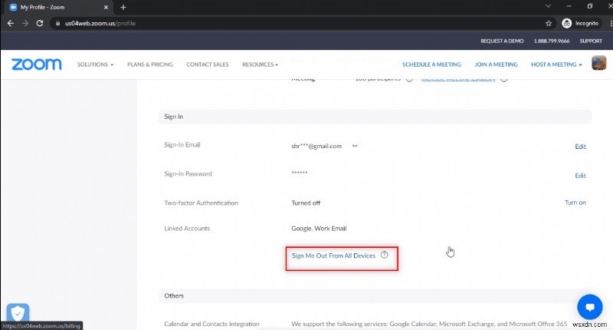Turn on Two-factor Authentication
The image size is (613, 330).
click(x=575, y=203)
